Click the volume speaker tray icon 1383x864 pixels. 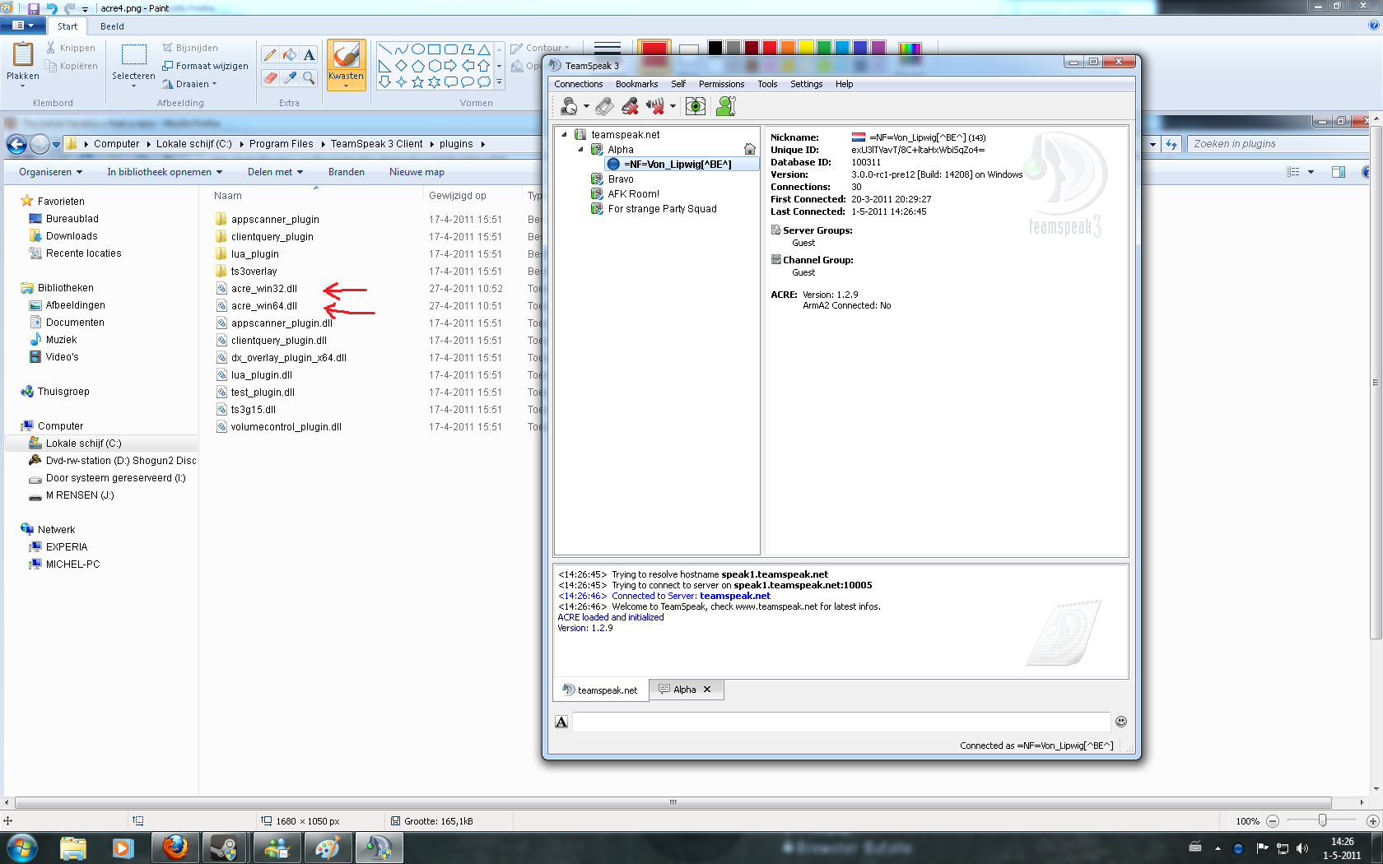pos(1302,848)
